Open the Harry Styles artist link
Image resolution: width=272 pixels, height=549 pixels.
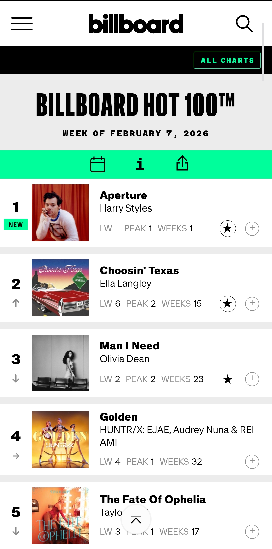pyautogui.click(x=126, y=208)
